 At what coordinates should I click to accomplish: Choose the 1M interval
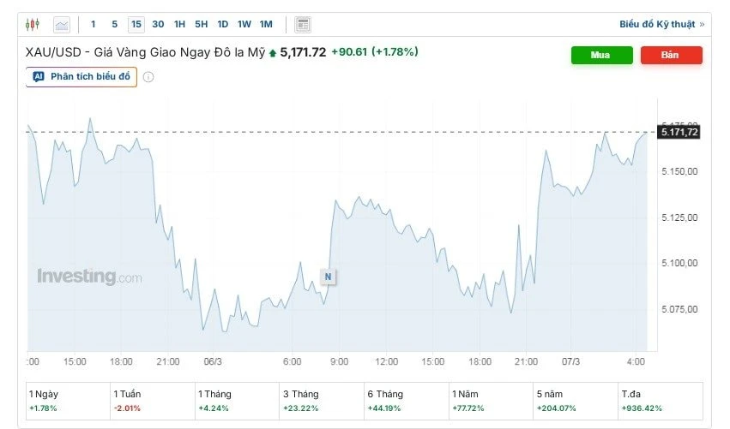266,24
